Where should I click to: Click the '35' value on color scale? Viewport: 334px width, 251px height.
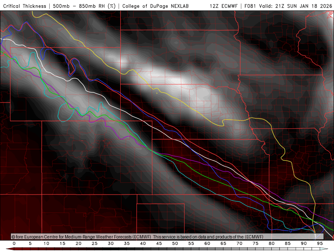pyautogui.click(x=127, y=243)
